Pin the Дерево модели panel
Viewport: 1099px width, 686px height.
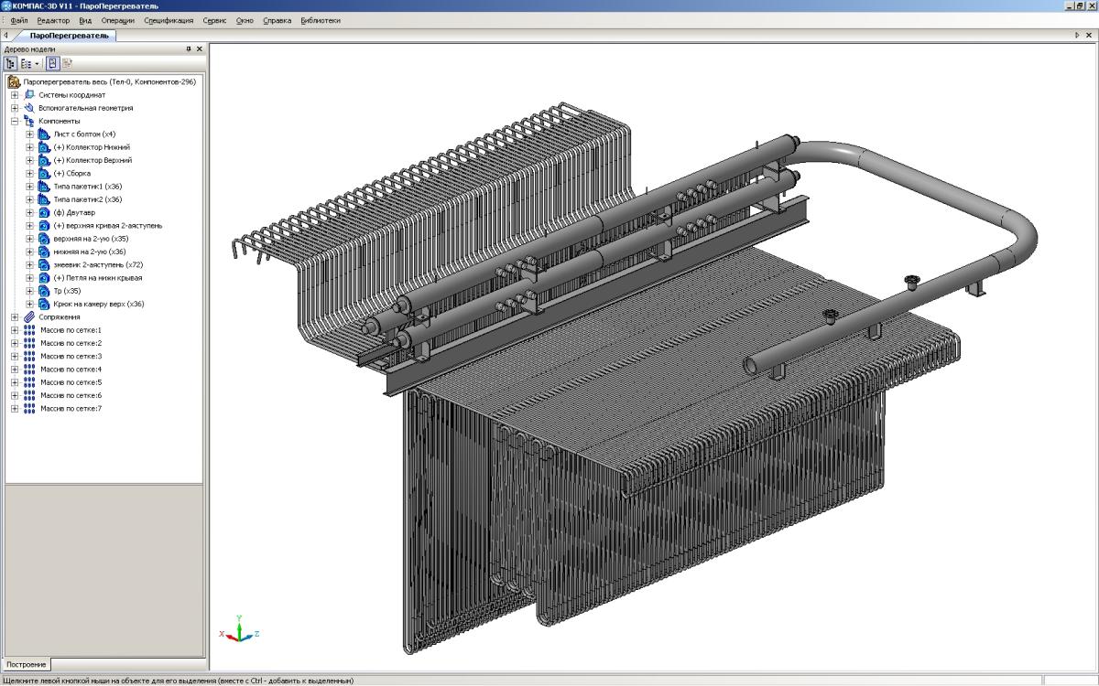189,49
